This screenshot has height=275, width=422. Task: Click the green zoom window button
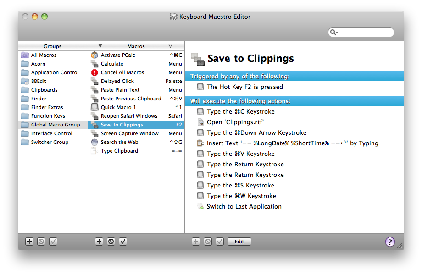pyautogui.click(x=44, y=16)
